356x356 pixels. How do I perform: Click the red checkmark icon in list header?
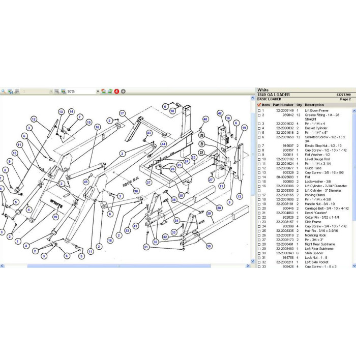tap(259, 105)
